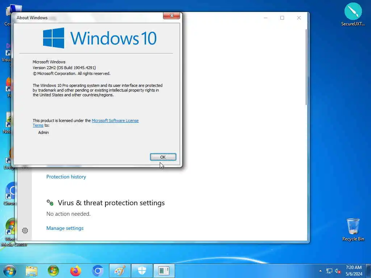Select the Recycle Bin desktop icon
This screenshot has height=278, width=371.
coord(353,229)
